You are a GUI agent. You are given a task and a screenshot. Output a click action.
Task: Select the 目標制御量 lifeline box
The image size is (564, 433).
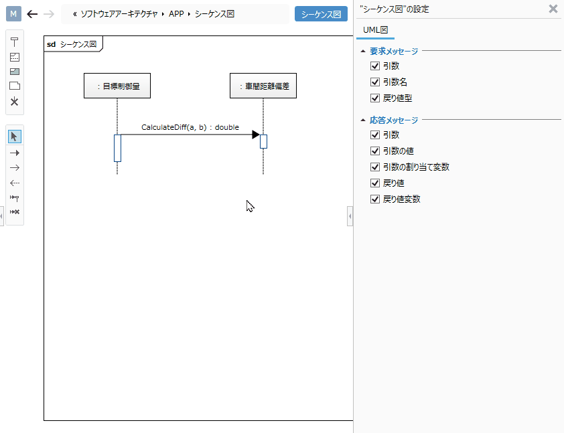[x=117, y=86]
